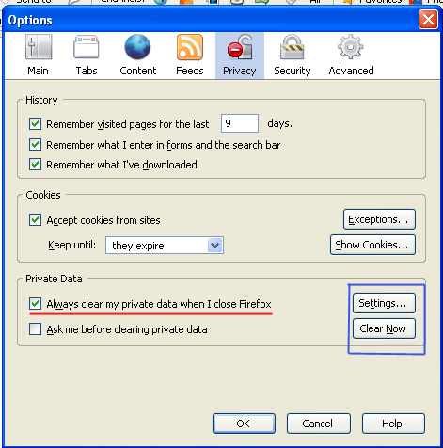Uncheck Accept cookies from sites
The image size is (443, 448).
coord(35,220)
